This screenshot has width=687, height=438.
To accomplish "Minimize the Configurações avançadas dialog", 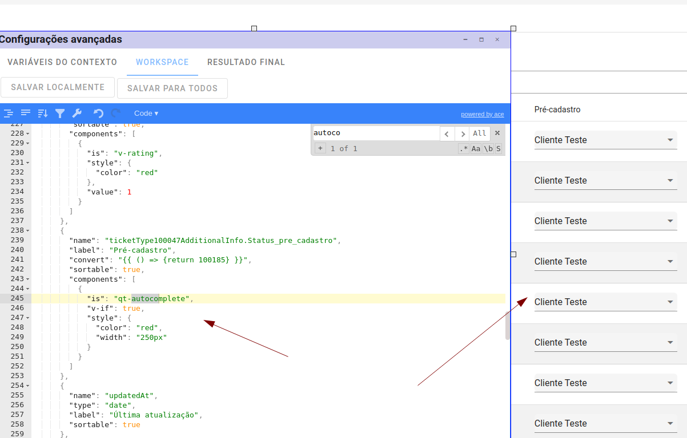I will click(465, 40).
